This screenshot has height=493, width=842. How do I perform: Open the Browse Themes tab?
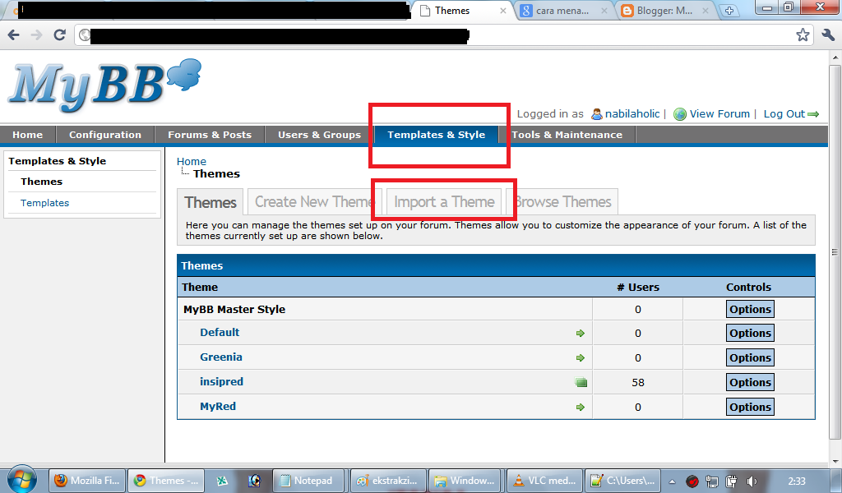click(562, 201)
